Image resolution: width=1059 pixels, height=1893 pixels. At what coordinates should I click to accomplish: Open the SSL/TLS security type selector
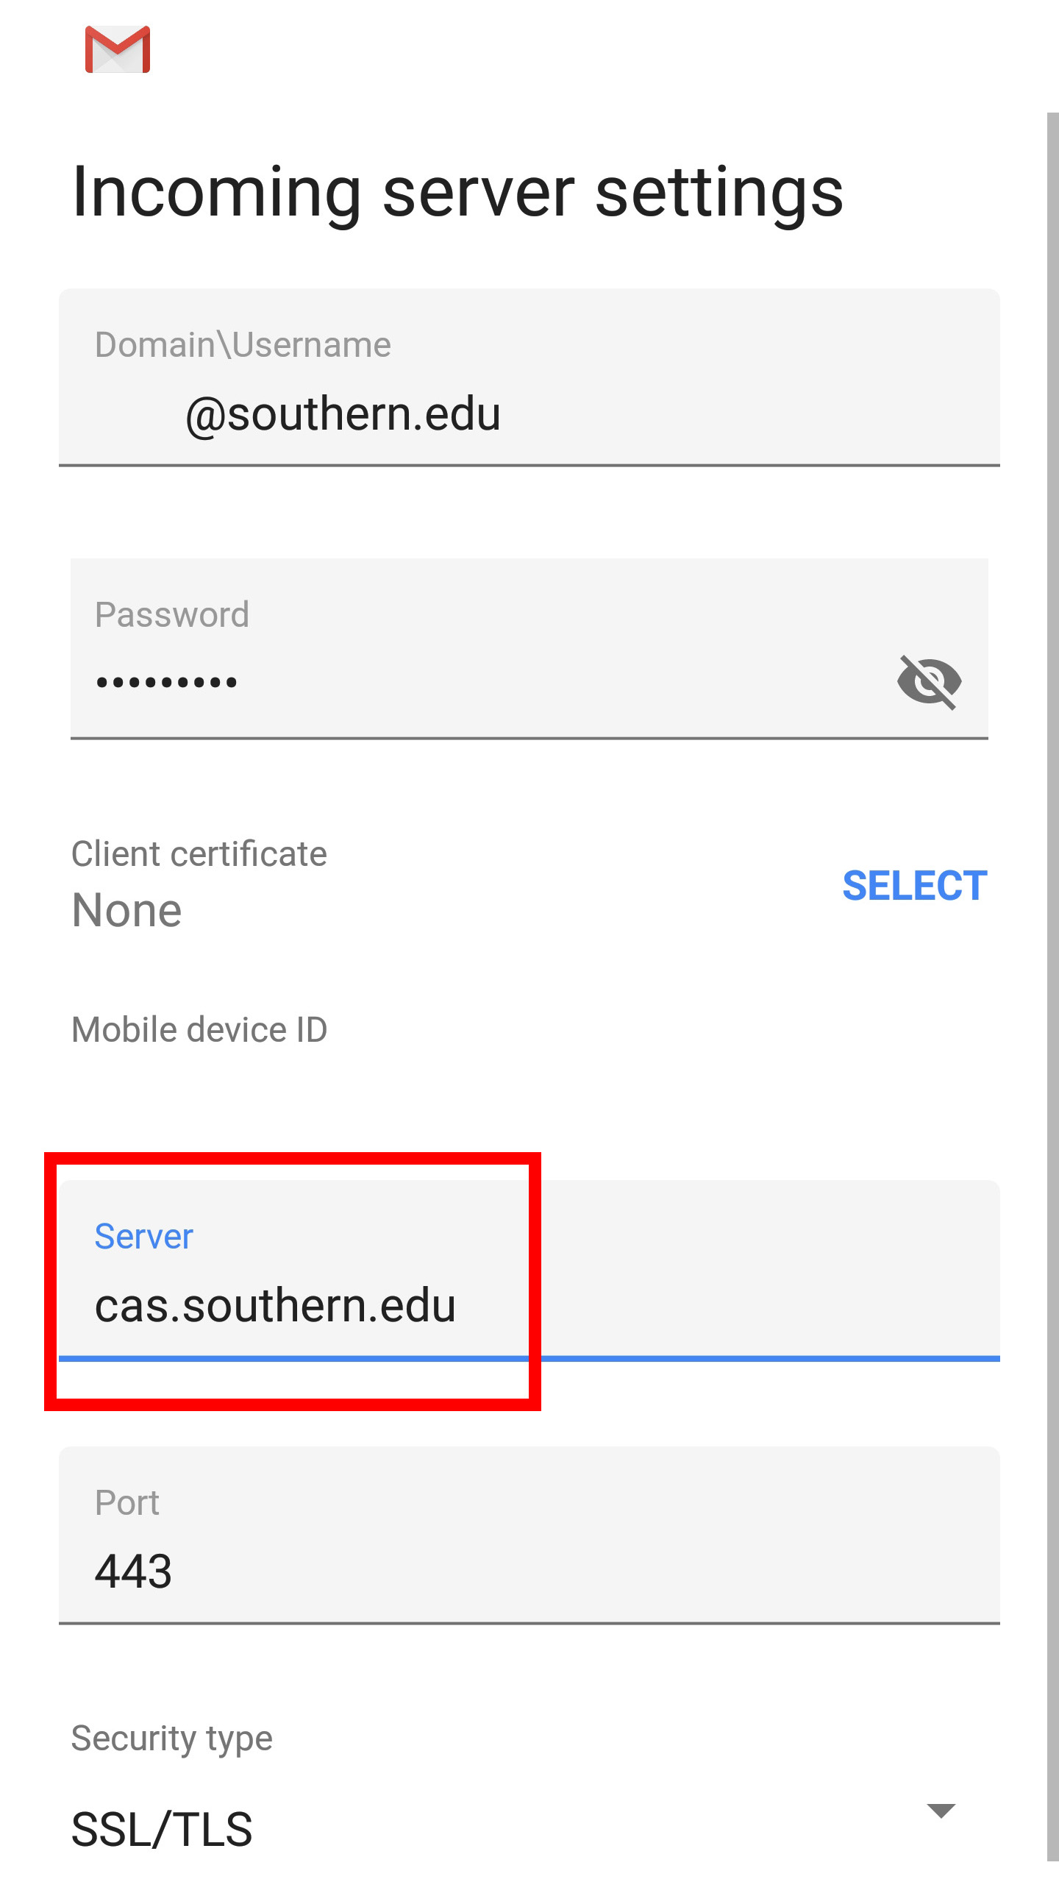[162, 1830]
